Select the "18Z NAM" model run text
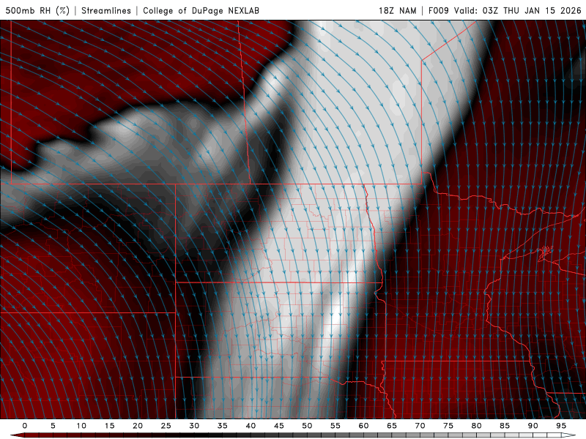 tap(397, 10)
